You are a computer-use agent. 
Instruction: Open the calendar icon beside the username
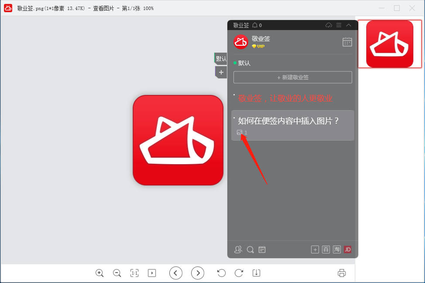347,42
